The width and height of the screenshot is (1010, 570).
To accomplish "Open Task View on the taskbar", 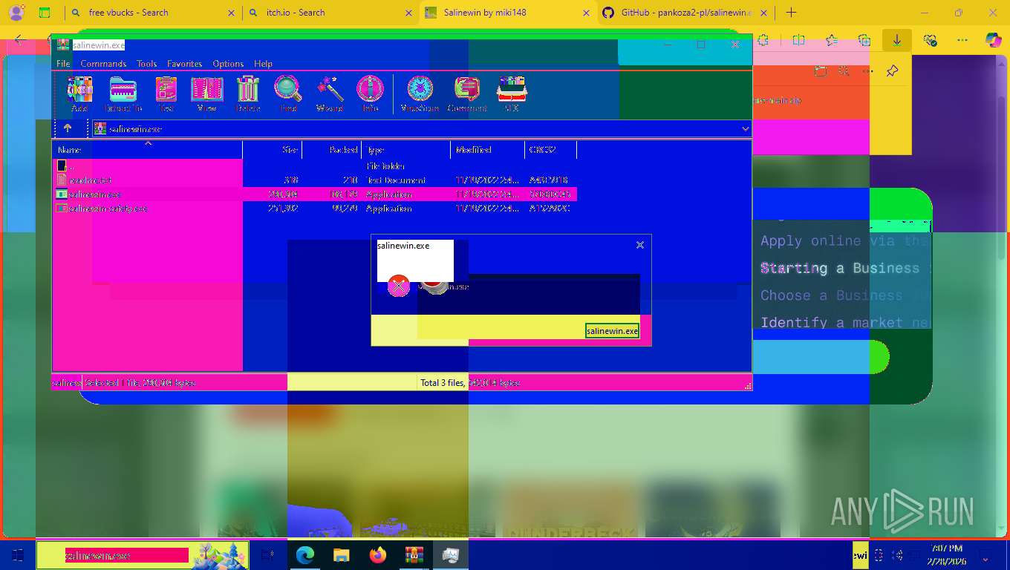I will click(x=268, y=555).
